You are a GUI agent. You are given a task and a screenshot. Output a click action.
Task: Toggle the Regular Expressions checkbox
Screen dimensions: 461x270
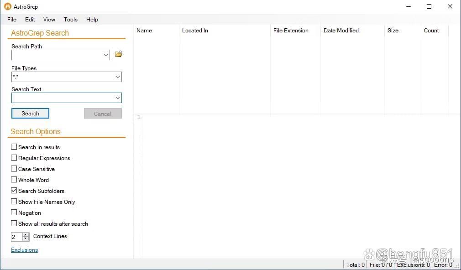[14, 158]
